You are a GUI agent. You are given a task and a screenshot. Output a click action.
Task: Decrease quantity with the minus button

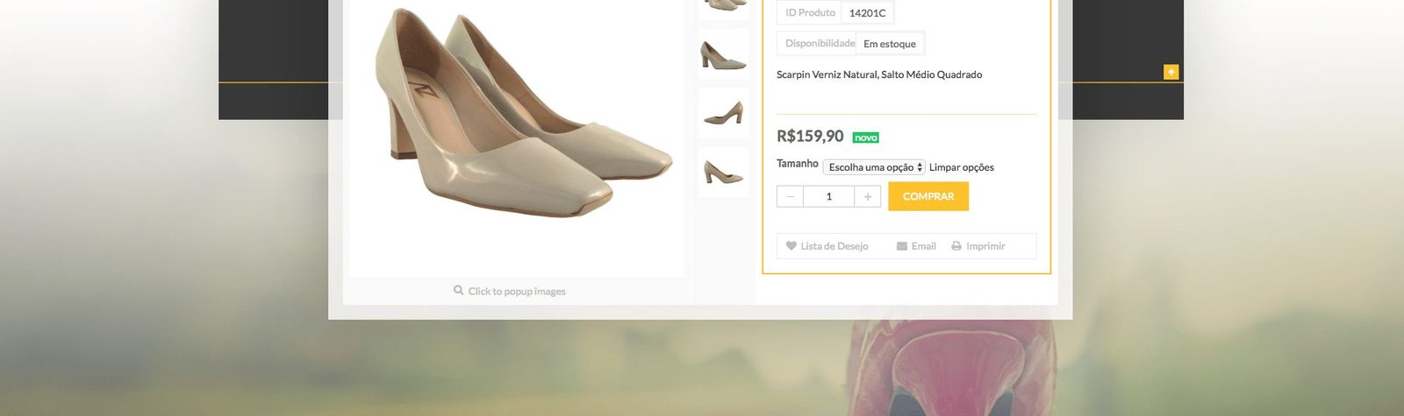(x=790, y=196)
